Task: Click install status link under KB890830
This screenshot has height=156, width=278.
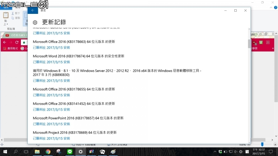Action: (51, 81)
